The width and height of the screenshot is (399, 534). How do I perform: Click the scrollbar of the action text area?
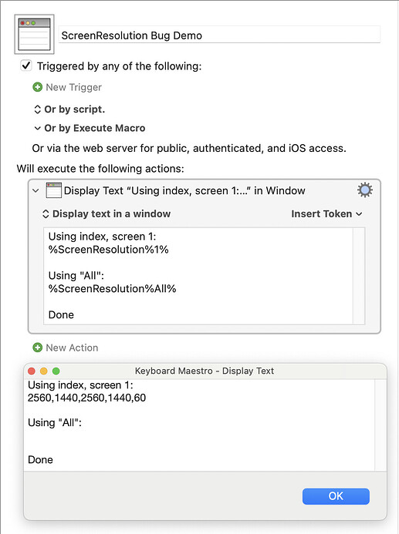click(x=359, y=276)
